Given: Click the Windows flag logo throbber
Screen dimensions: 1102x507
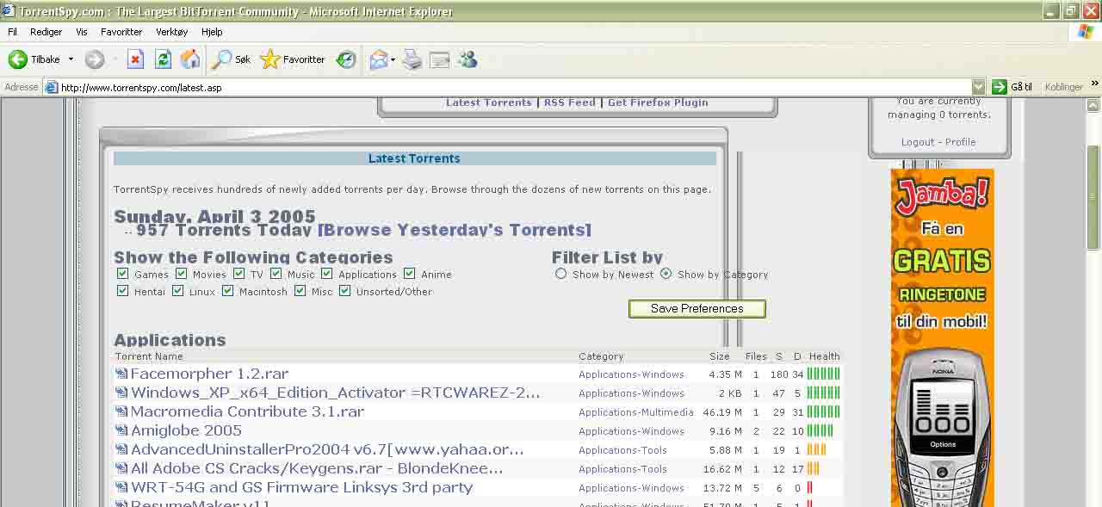Looking at the screenshot, I should pyautogui.click(x=1086, y=32).
